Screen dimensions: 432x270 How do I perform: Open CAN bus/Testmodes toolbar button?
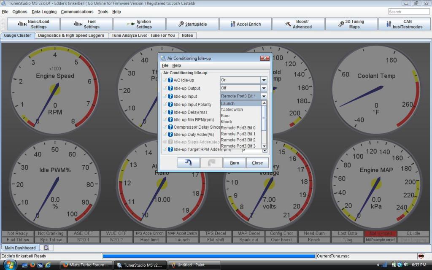404,24
